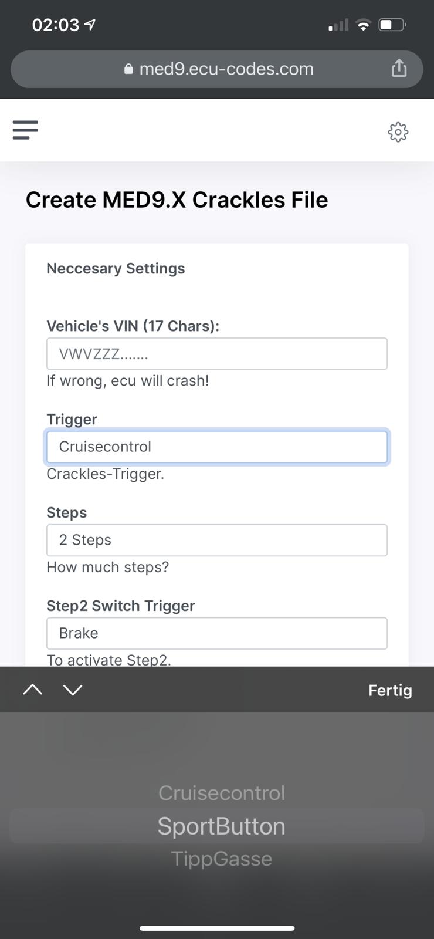Tap the cellular signal bars indicator
Image resolution: width=434 pixels, height=939 pixels.
pos(338,25)
